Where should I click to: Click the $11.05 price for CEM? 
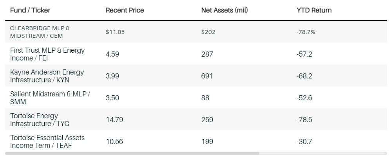click(x=115, y=32)
